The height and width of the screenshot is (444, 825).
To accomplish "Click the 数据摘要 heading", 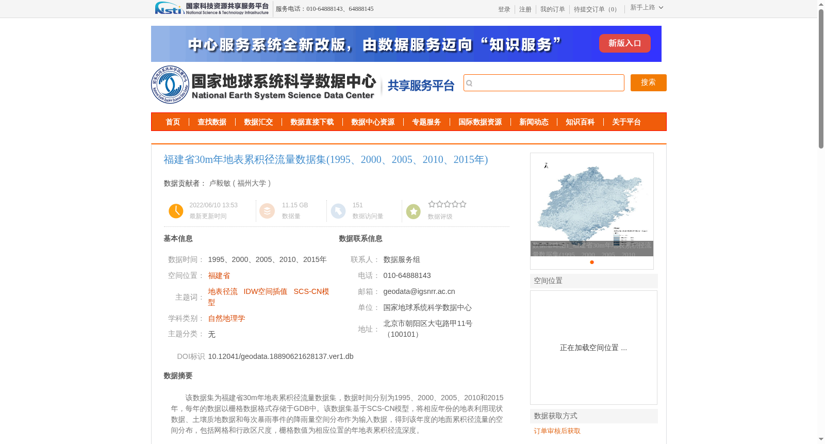I will pyautogui.click(x=178, y=375).
